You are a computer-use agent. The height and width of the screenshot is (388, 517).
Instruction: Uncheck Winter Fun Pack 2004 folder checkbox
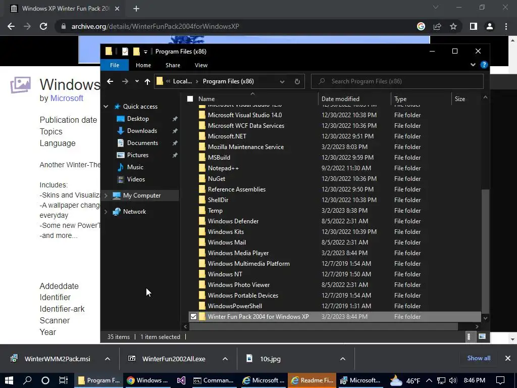coord(193,317)
